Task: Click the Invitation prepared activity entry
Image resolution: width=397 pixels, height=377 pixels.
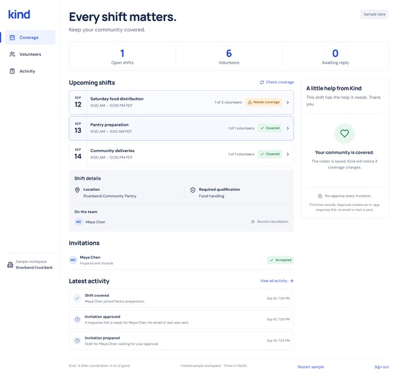Action: 181,341
